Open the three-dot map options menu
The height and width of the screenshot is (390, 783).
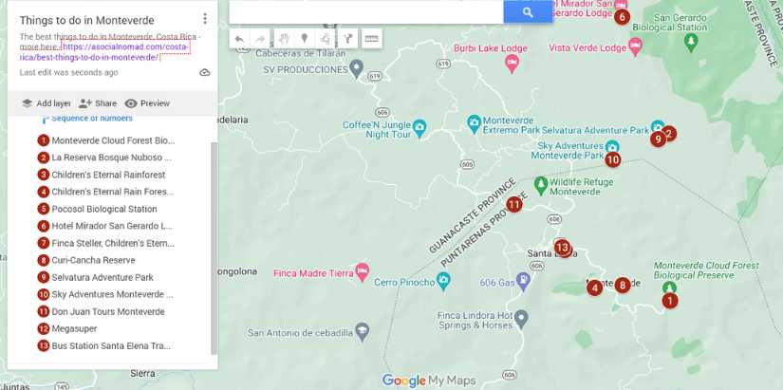(x=205, y=19)
